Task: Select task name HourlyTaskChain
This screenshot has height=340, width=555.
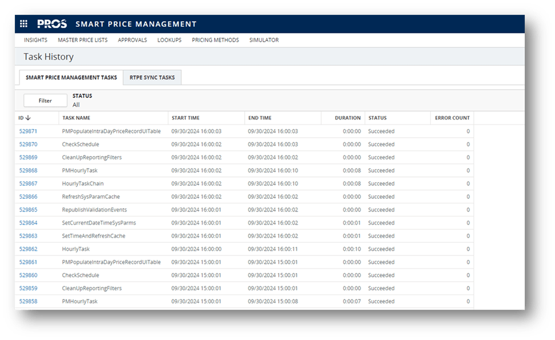Action: [83, 183]
